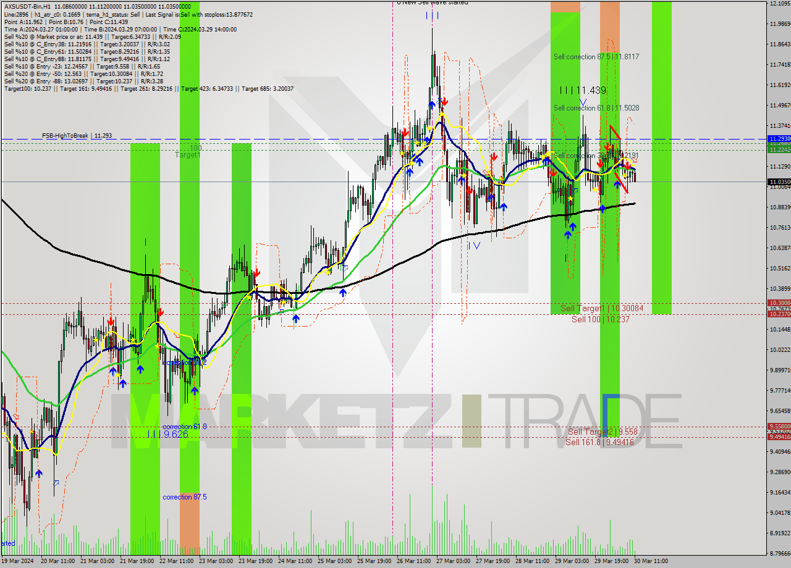This screenshot has height=568, width=791.
Task: Click the '23 Mar 03:00' time label
Action: point(215,561)
